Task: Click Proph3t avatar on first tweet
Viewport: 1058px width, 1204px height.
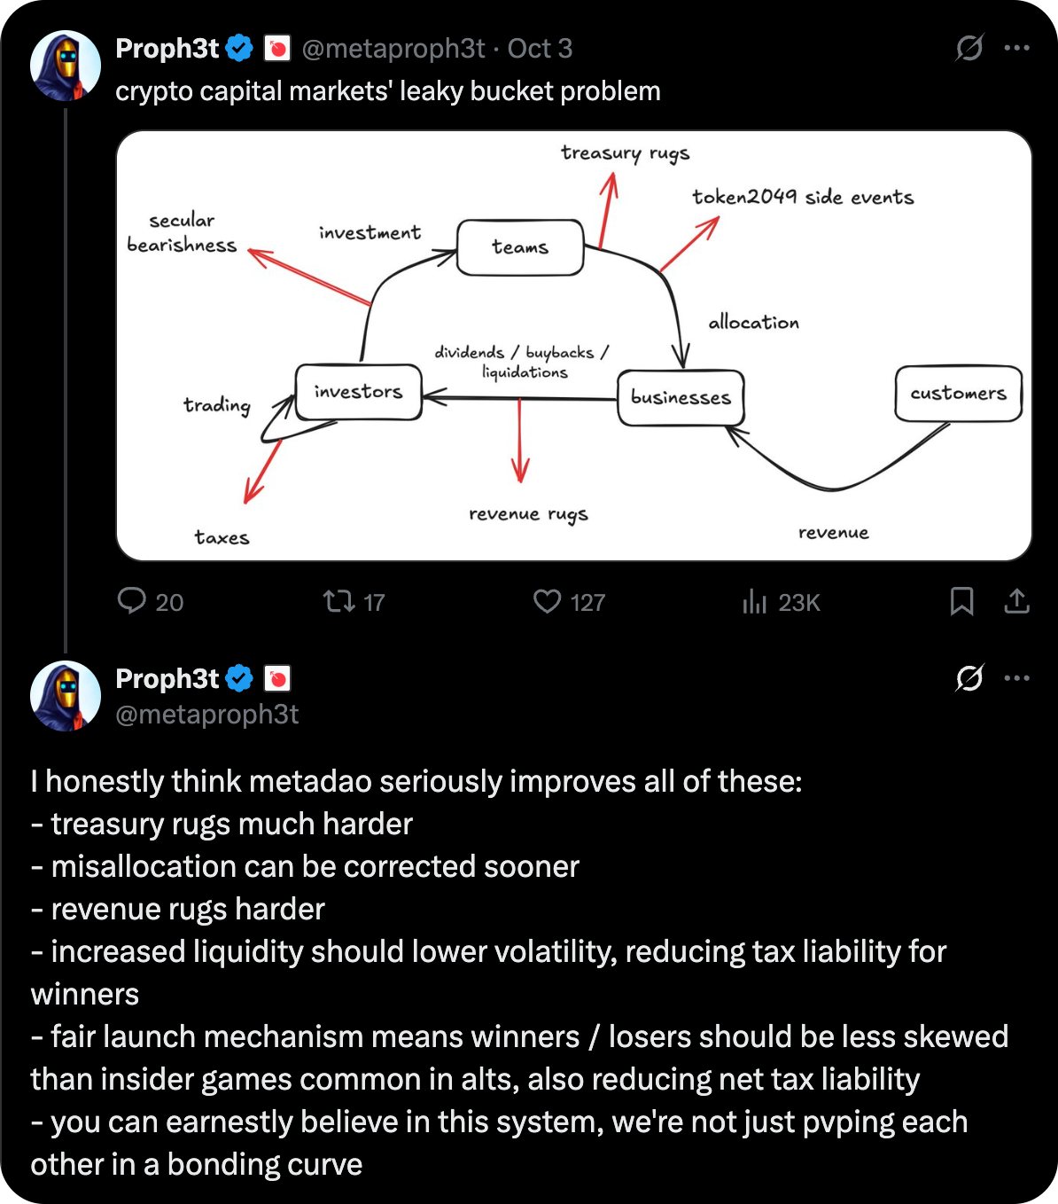Action: coord(66,66)
